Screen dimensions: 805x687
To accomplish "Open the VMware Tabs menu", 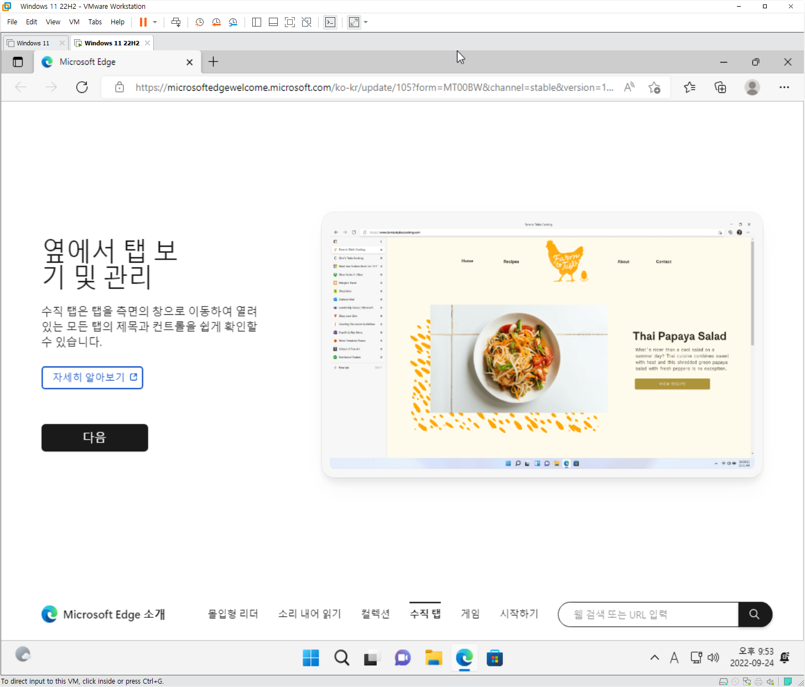I will (x=95, y=22).
